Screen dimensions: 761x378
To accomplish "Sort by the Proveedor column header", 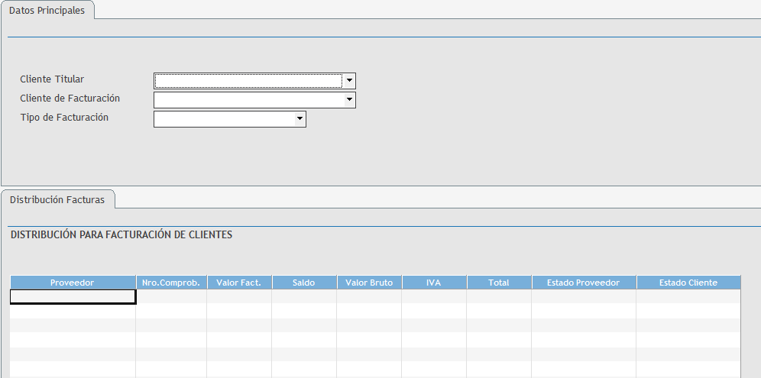I will pos(72,283).
